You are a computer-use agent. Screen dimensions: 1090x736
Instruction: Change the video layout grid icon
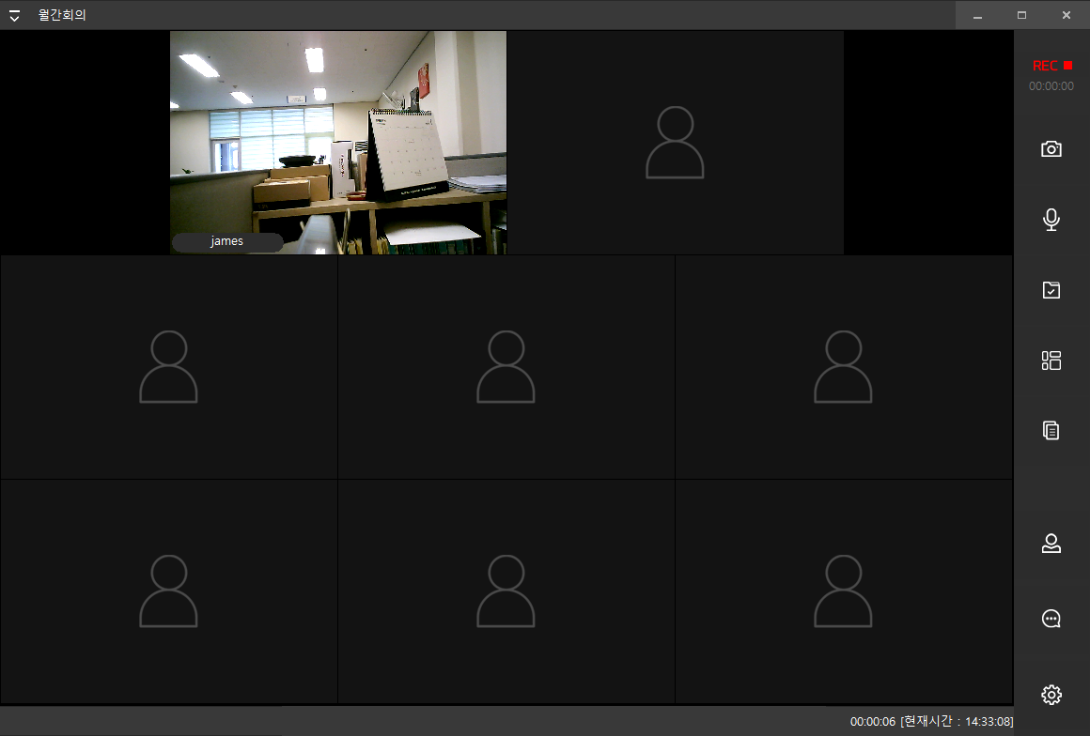[1051, 360]
